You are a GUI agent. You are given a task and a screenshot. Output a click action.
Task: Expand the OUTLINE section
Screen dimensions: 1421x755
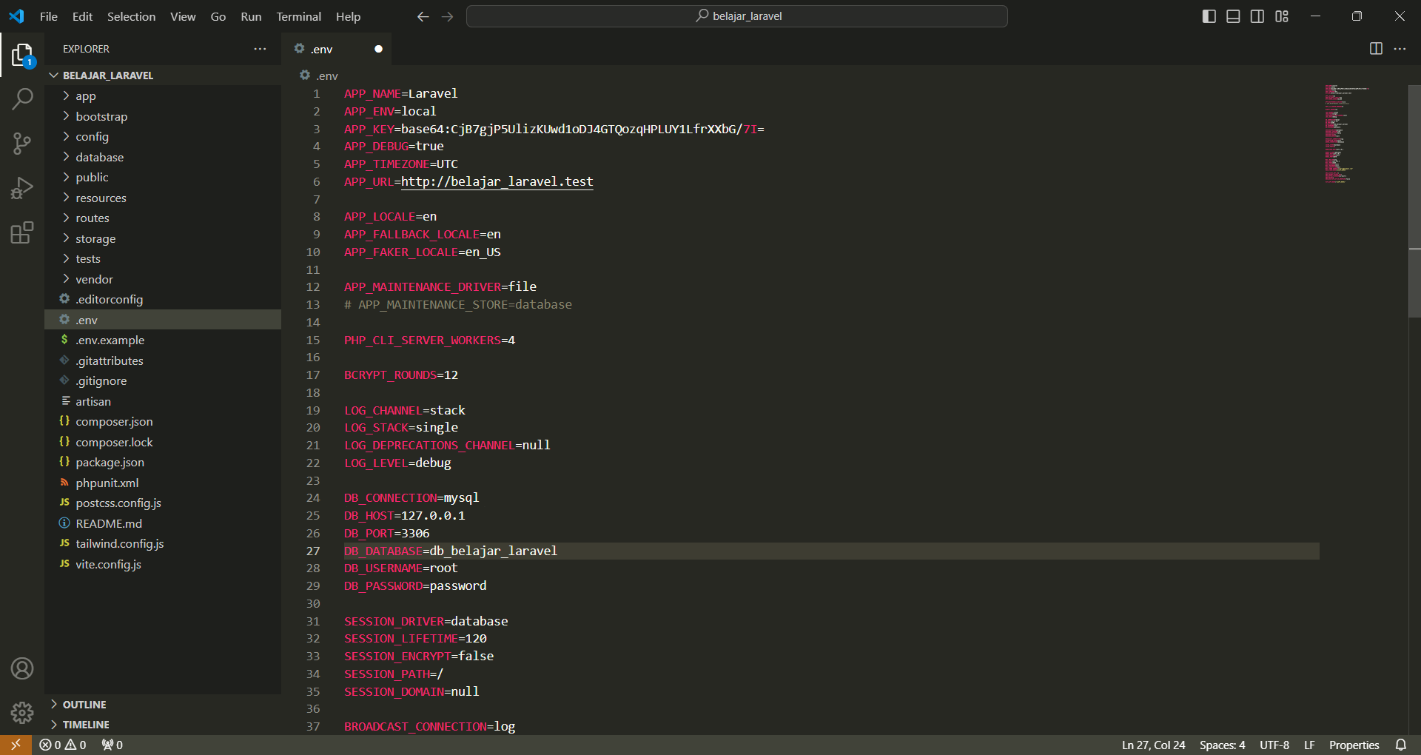84,704
